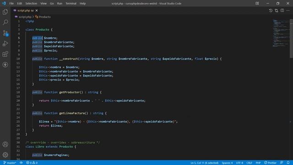Click script.php in the breadcrumb
Viewport: 293px width, 165px height.
click(25, 17)
